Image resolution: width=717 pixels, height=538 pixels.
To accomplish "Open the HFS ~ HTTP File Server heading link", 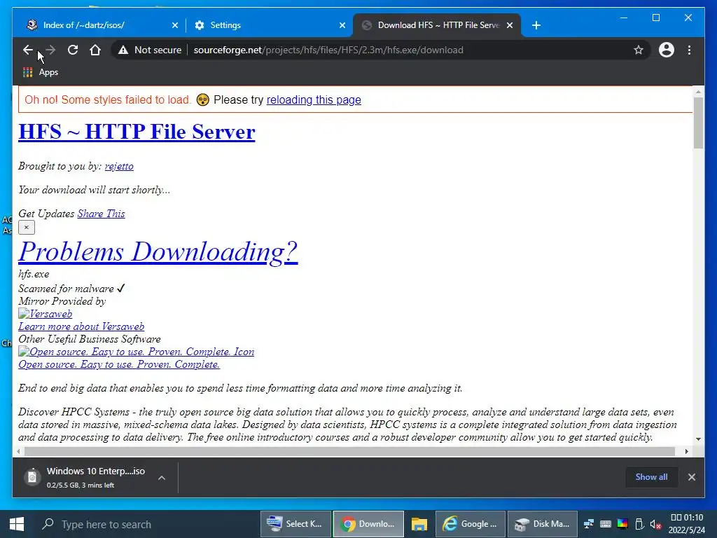I will tap(137, 132).
